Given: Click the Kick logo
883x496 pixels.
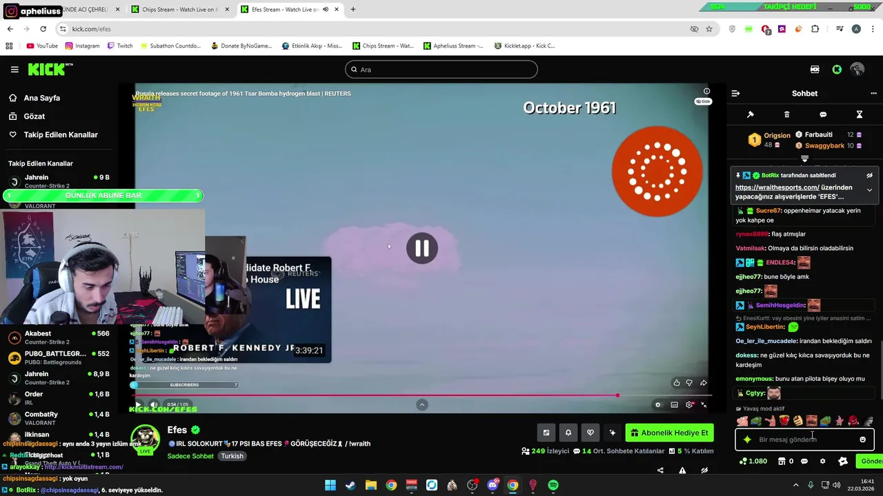Looking at the screenshot, I should point(50,69).
